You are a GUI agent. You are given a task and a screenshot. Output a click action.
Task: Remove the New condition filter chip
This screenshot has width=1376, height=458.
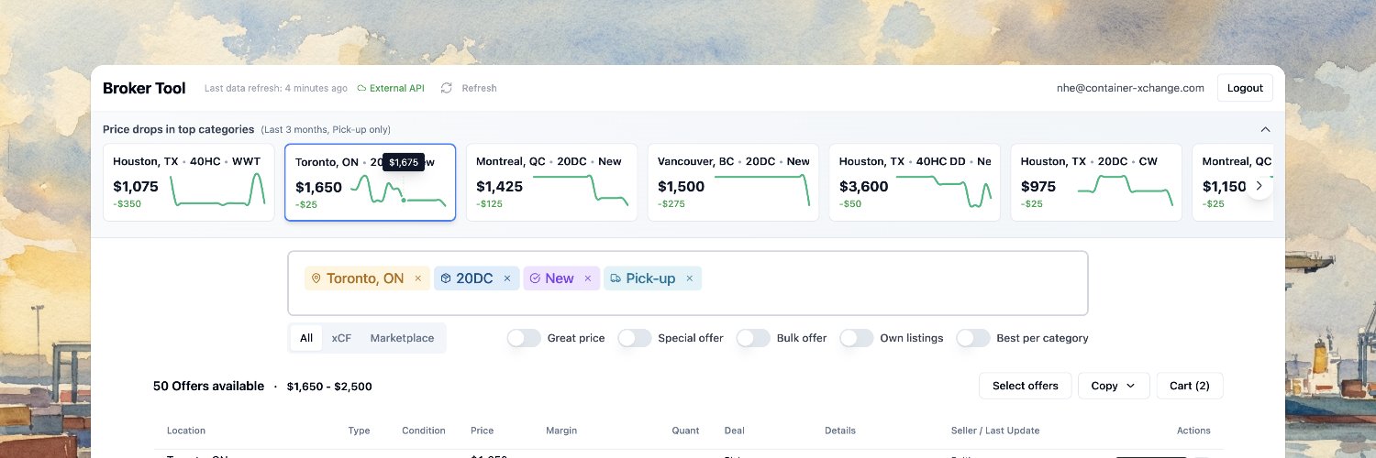click(587, 278)
